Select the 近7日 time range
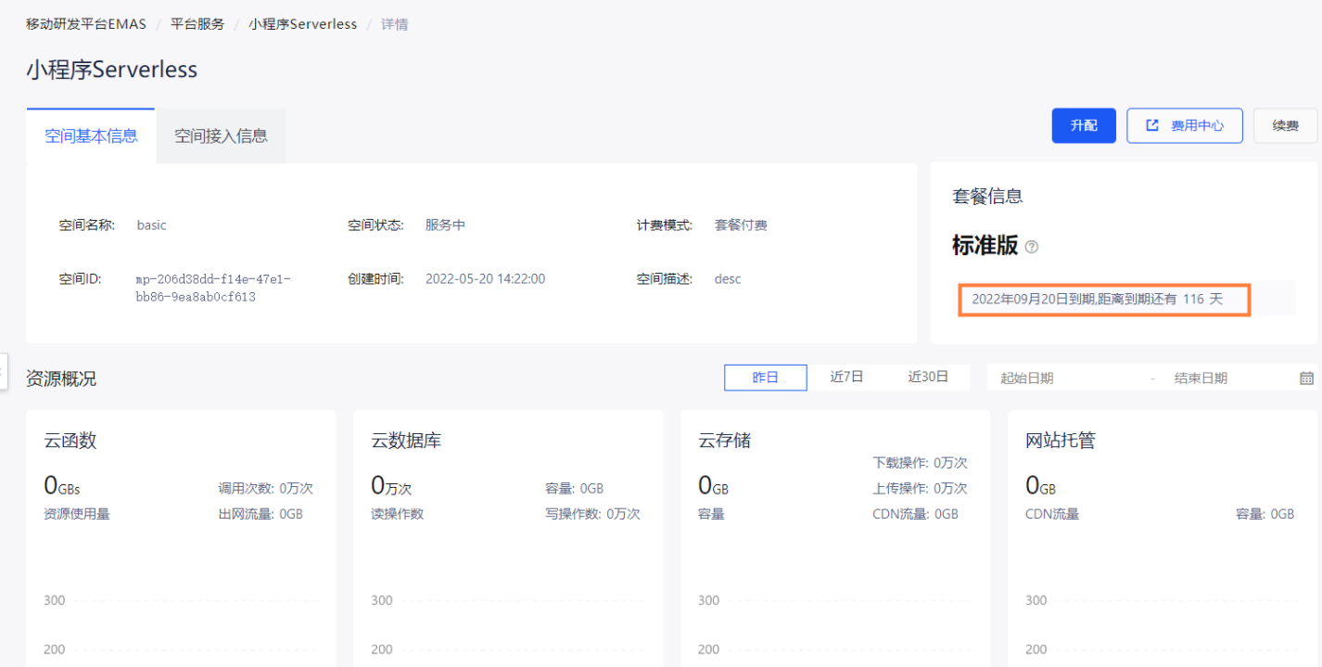This screenshot has width=1322, height=667. 846,377
